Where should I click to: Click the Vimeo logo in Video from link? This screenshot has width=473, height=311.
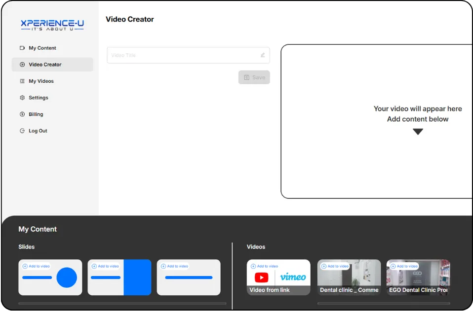point(293,277)
